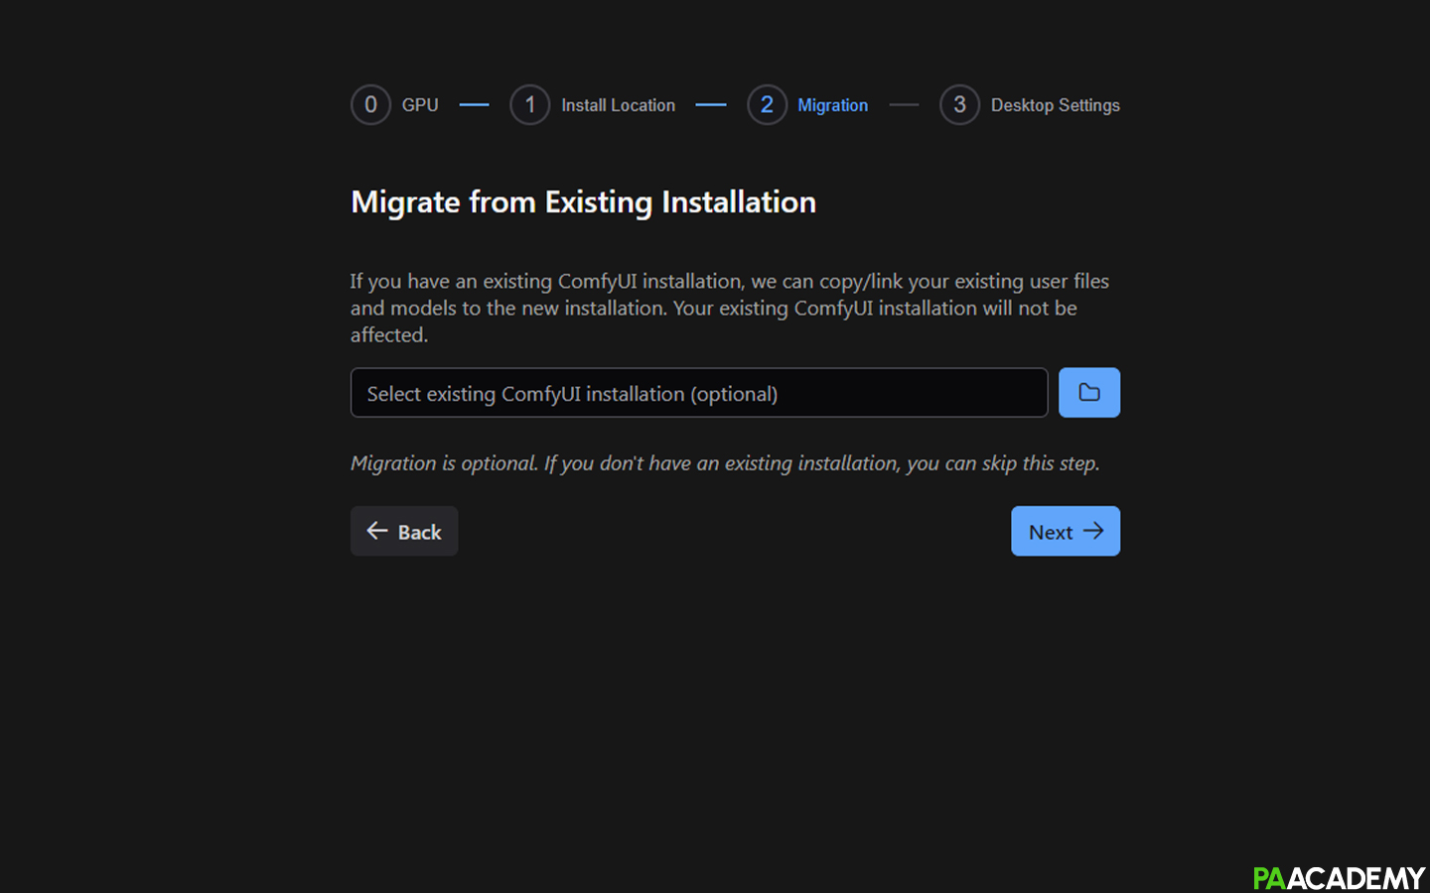This screenshot has height=893, width=1430.
Task: Click the paragraph starting 'If you have an existing'
Action: tap(730, 308)
